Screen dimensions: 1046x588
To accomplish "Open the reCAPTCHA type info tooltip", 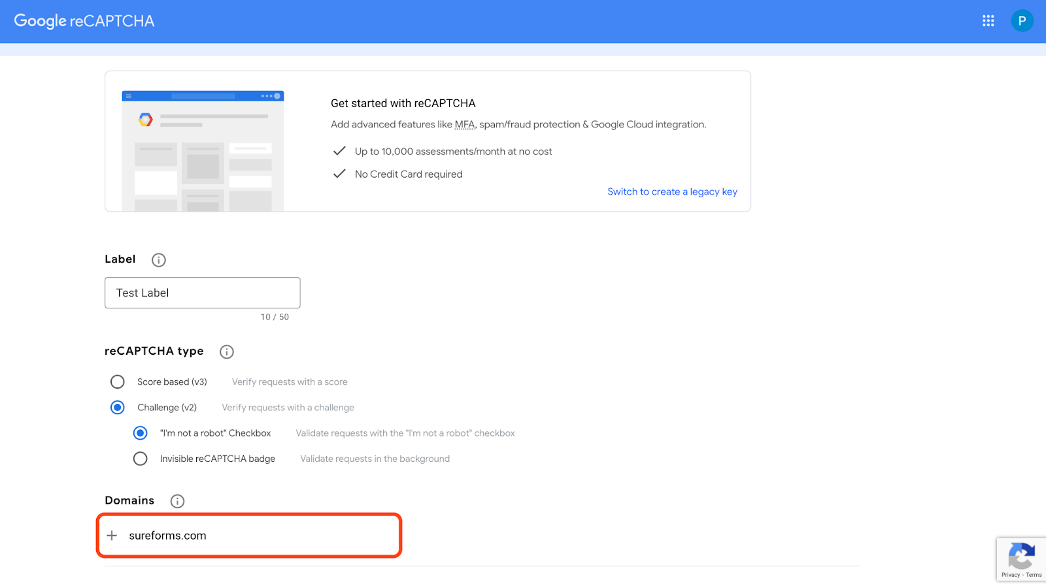I will [226, 351].
